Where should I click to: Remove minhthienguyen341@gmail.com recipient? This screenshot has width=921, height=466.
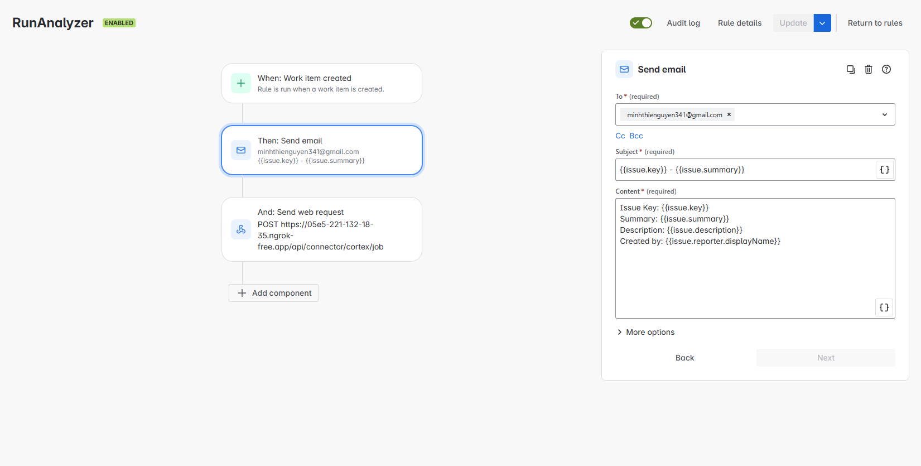[729, 114]
